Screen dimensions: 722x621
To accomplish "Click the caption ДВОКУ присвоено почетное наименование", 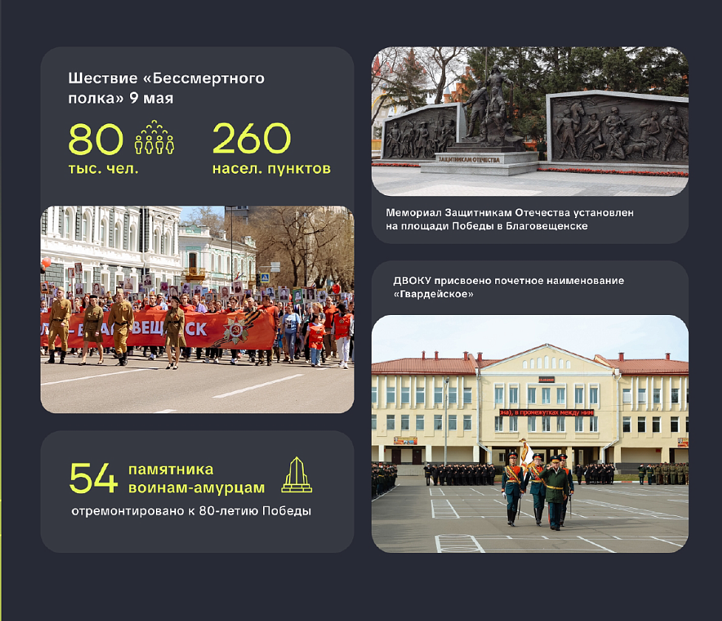I will click(508, 287).
